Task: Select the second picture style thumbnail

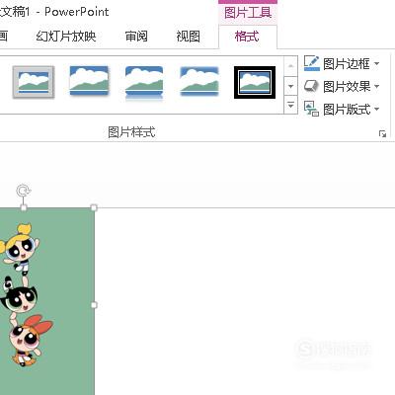Action: 89,82
